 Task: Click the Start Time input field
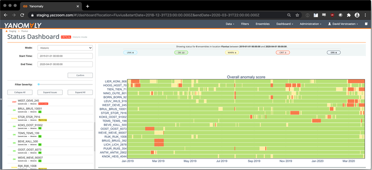[65, 56]
